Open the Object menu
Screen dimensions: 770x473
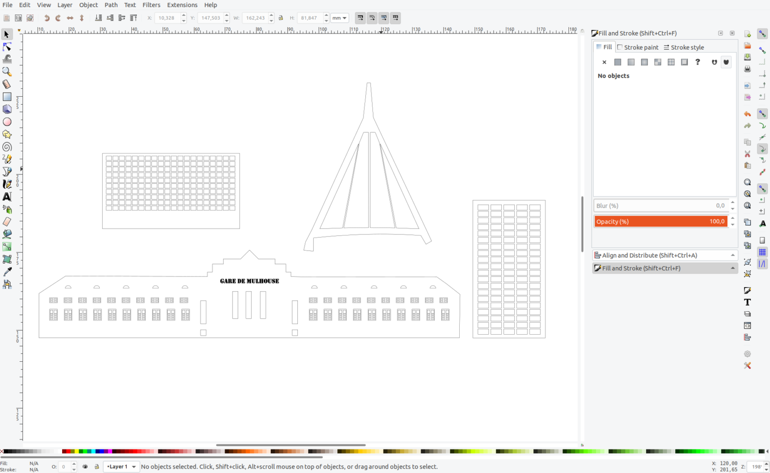pyautogui.click(x=88, y=5)
